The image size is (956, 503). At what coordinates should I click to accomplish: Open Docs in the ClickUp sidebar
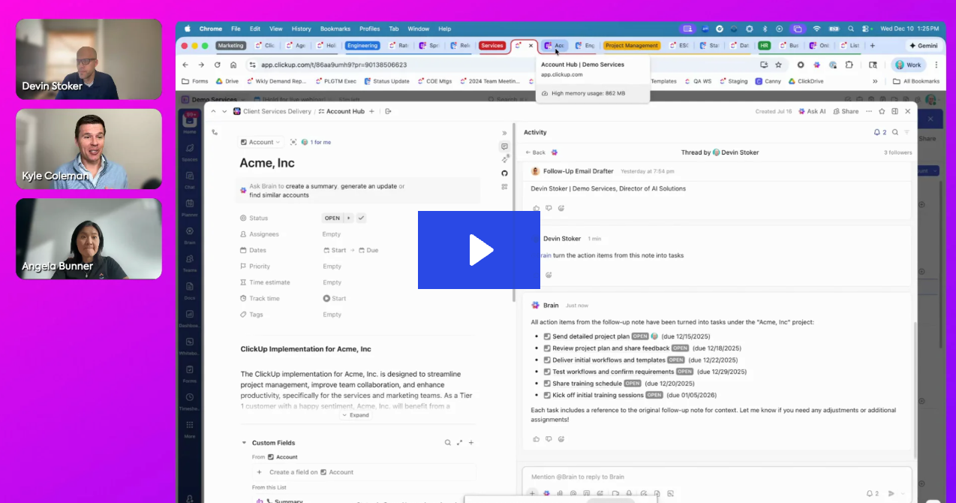point(190,290)
